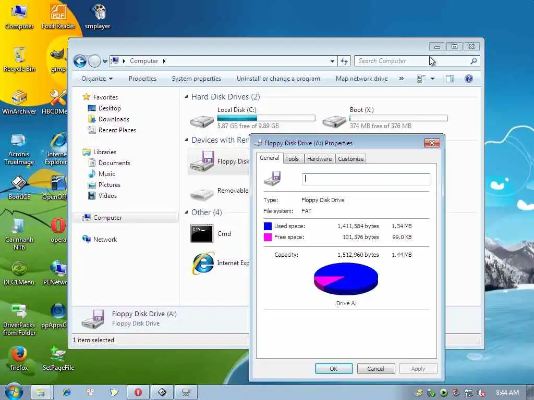Open the Computer desktop icon
The image size is (534, 400).
[19, 16]
